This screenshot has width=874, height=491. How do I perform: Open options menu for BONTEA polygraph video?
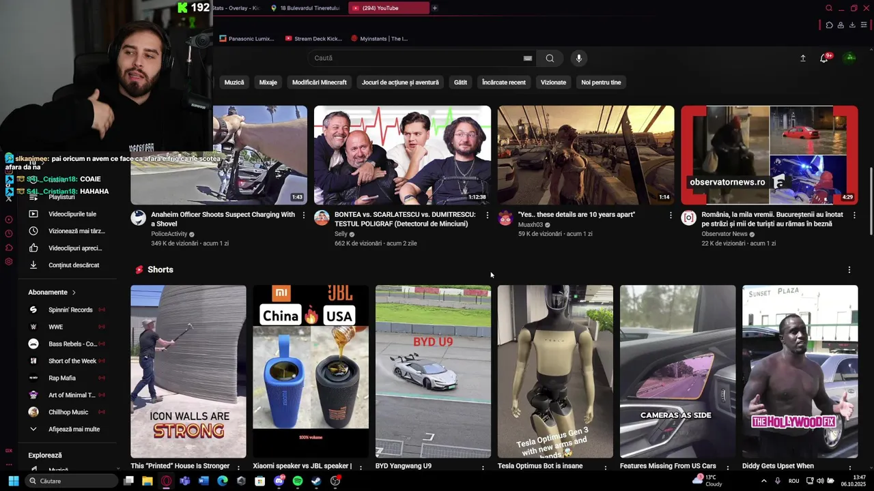[x=487, y=215]
